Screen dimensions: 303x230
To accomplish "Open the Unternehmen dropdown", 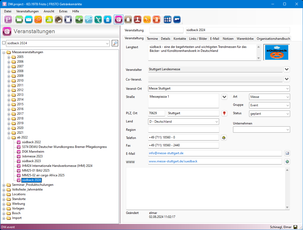I will point(287,130).
